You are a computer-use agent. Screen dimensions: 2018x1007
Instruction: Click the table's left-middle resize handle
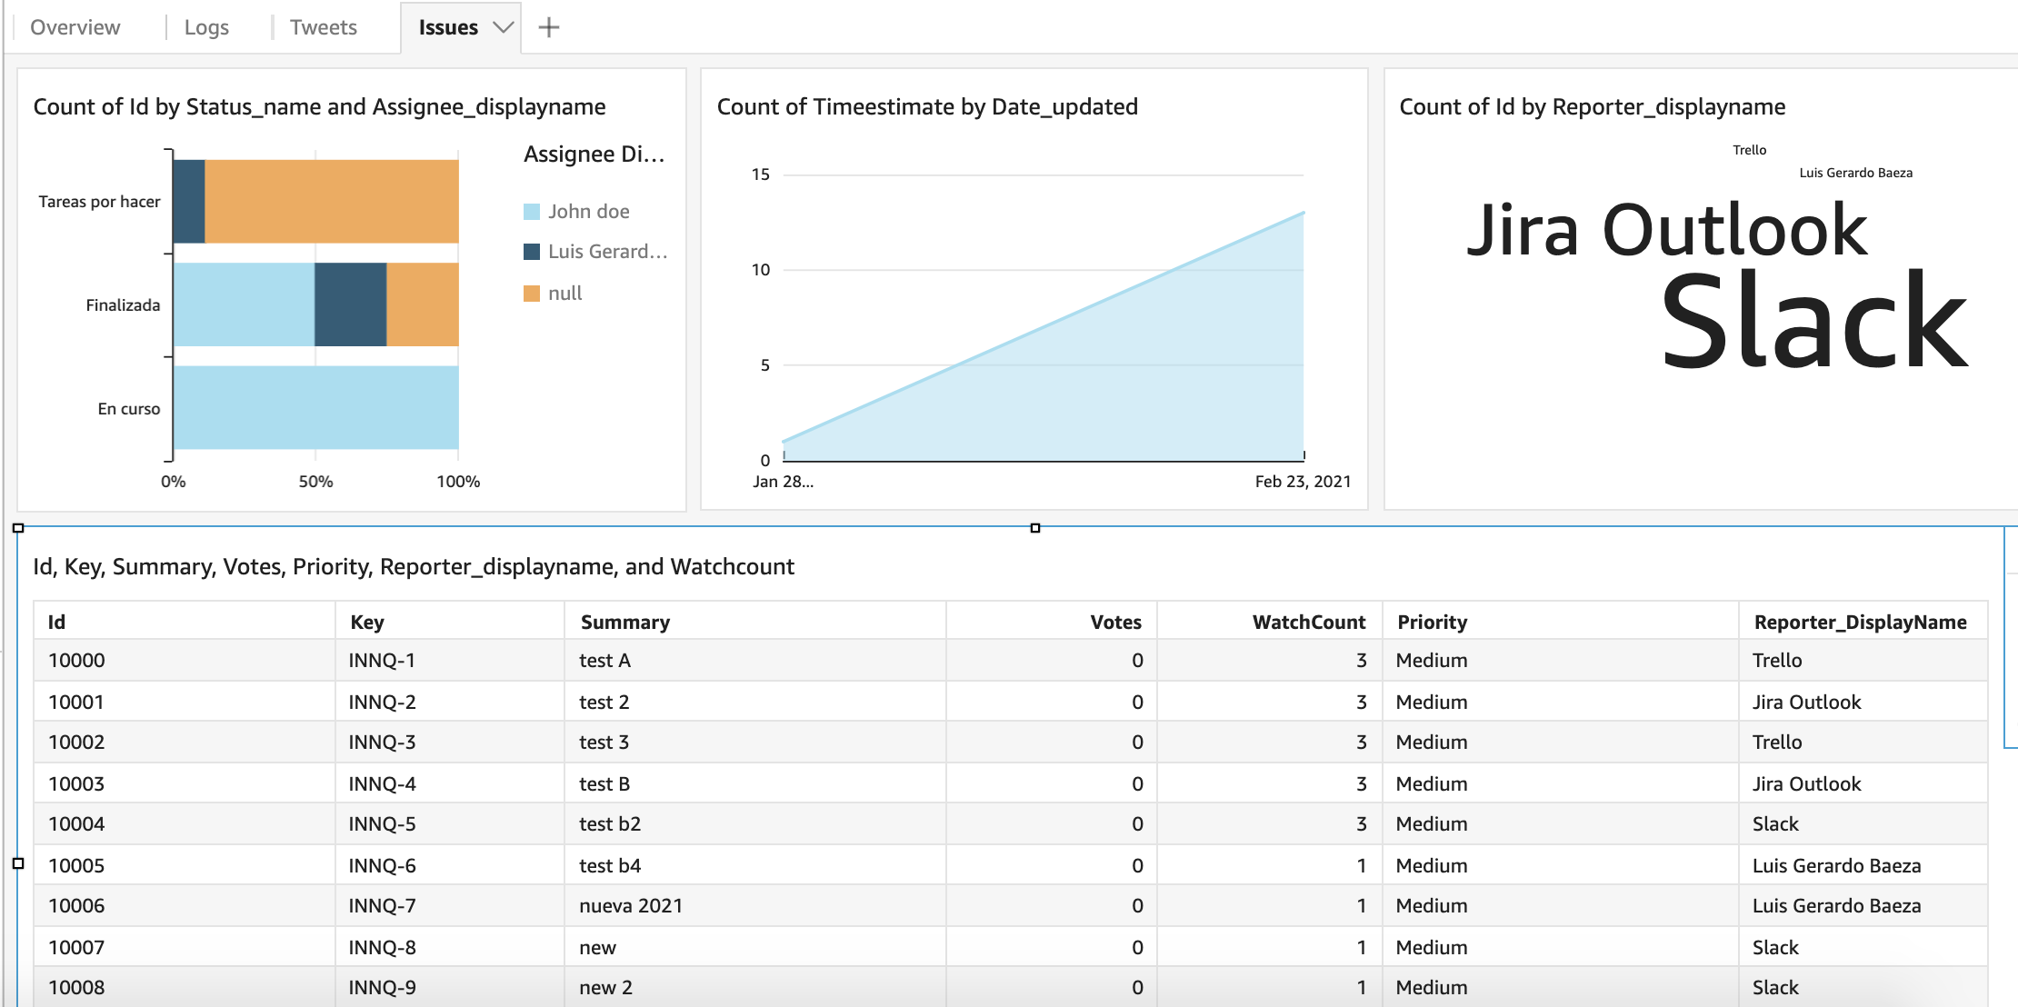18,863
